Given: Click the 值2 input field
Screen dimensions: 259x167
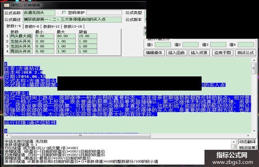Looking at the screenshot, I should [x=190, y=44].
